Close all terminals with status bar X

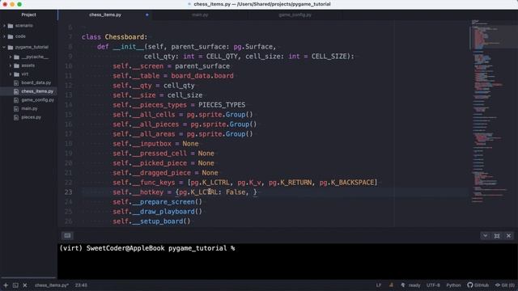[25, 285]
